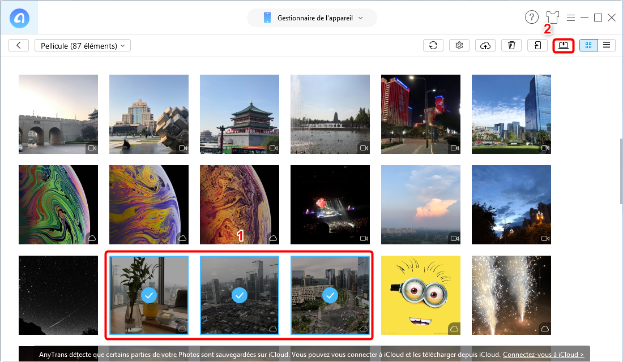Select the fireworks photo thumbnail
Viewport: 623px width, 362px height.
pyautogui.click(x=511, y=295)
